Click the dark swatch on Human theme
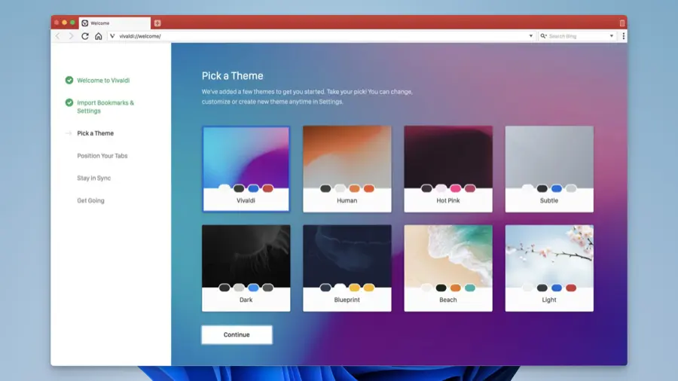 point(325,188)
